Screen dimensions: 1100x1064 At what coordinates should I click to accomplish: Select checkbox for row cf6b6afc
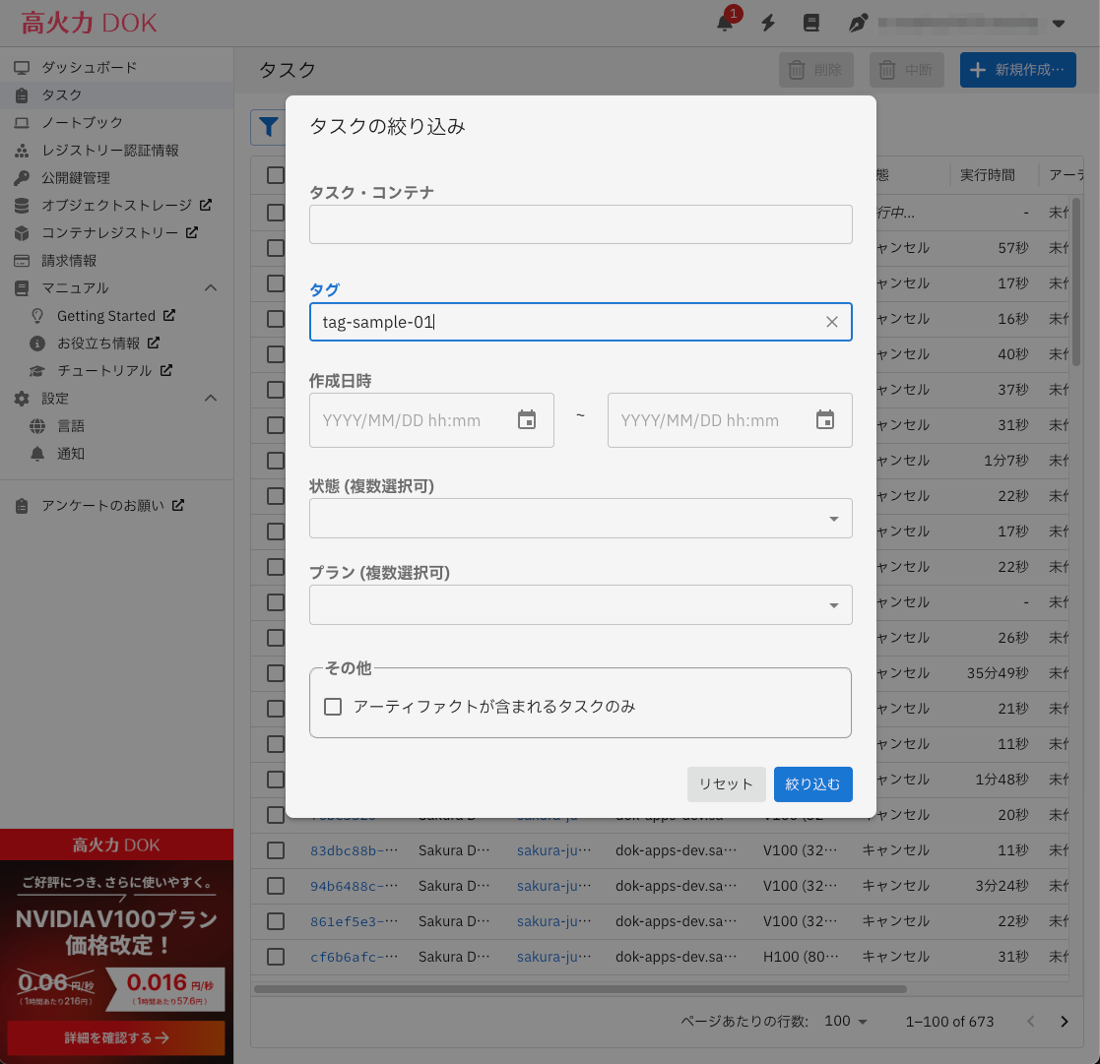point(276,957)
